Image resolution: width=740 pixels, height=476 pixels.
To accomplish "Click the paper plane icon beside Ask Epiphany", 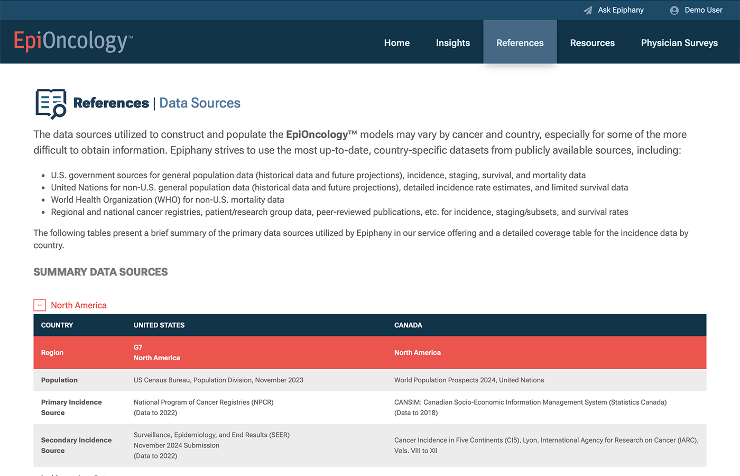I will 587,10.
